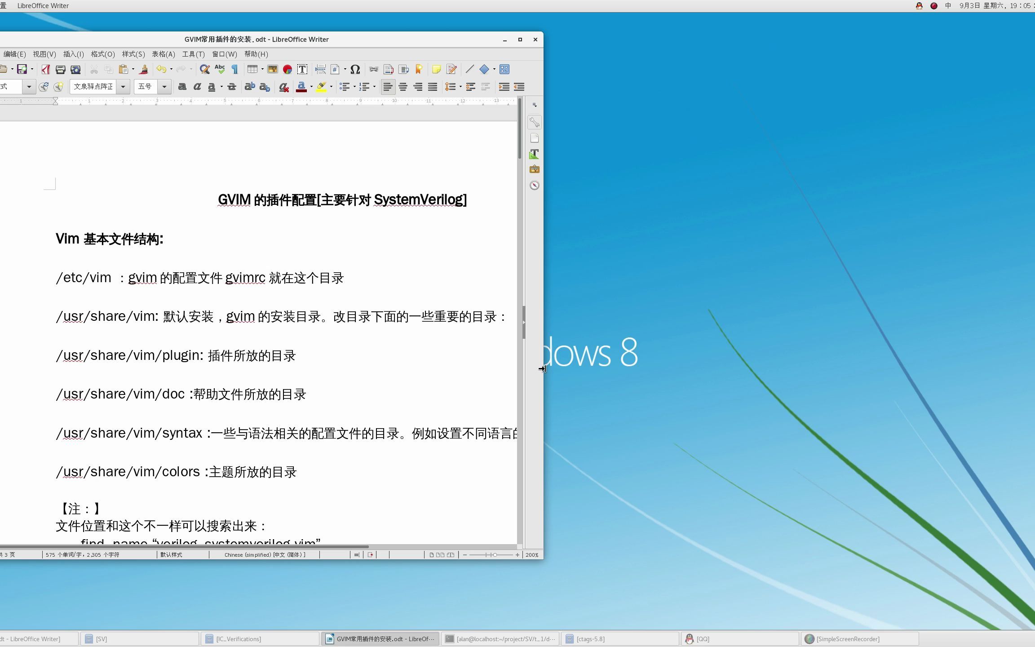Click the zoom slider in status bar
The height and width of the screenshot is (647, 1035).
[491, 555]
